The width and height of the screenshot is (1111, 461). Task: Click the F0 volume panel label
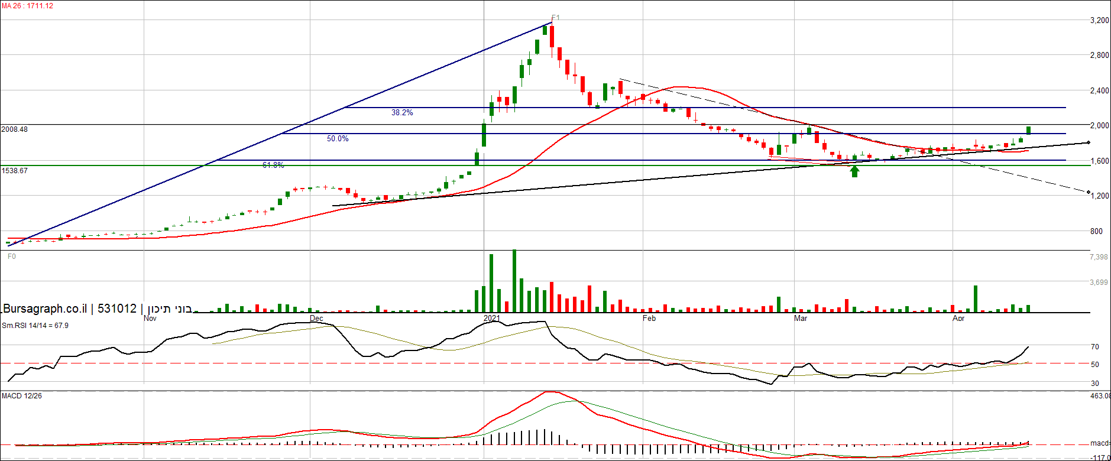pos(11,257)
